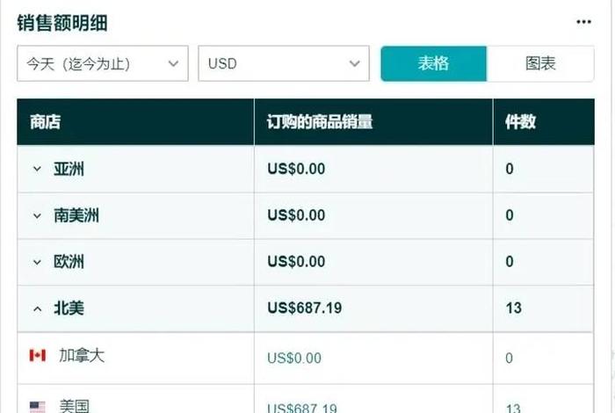Click the item count 13 in 北美 row
The height and width of the screenshot is (413, 615).
(x=514, y=308)
